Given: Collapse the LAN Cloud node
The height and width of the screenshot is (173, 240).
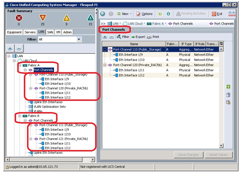Looking at the screenshot, I should [14, 61].
